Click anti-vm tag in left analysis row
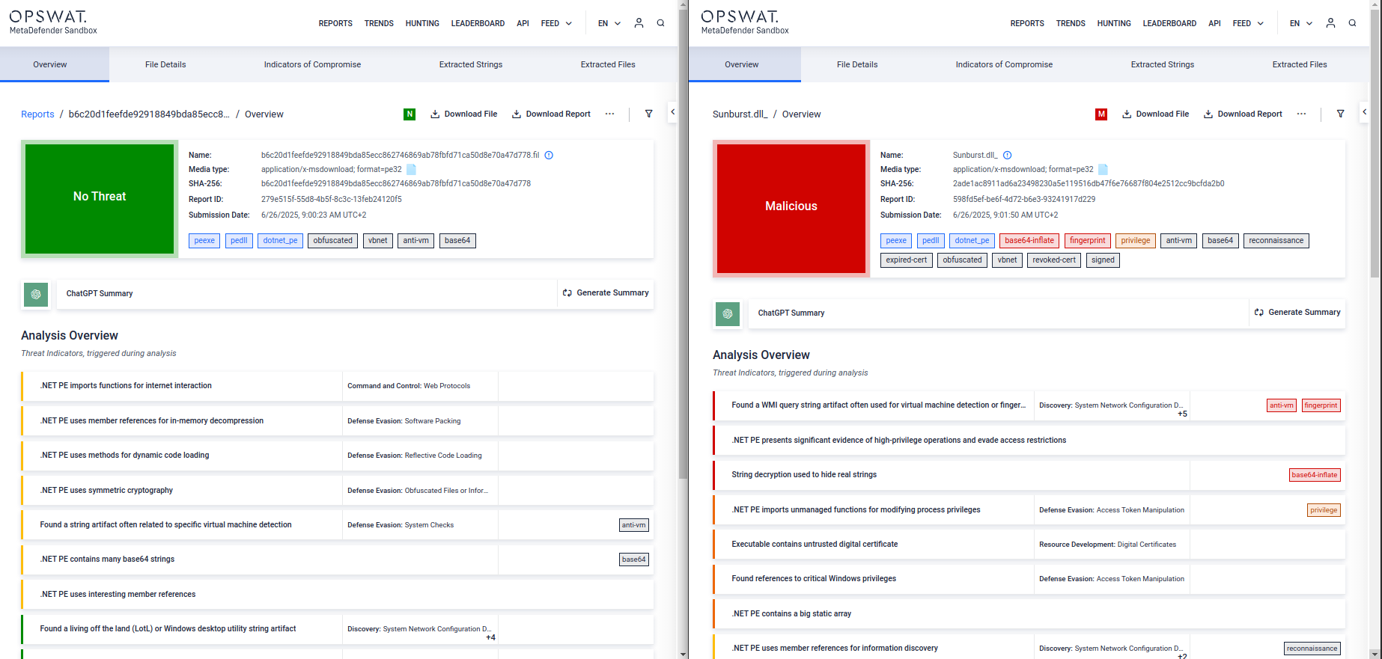Screen dimensions: 1382x659 (634, 525)
